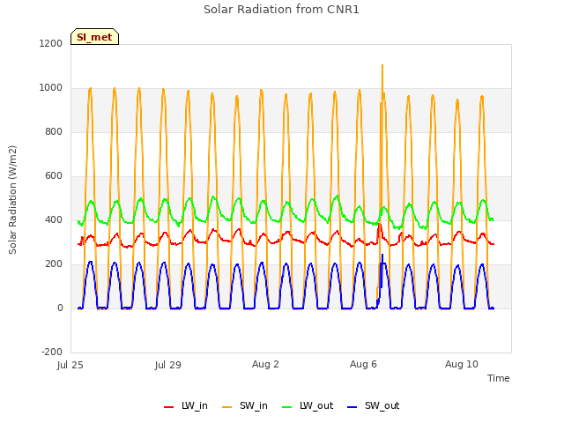Click the Jul 29 x-axis tick label
Viewport: 564px width, 423px height.
(x=168, y=365)
